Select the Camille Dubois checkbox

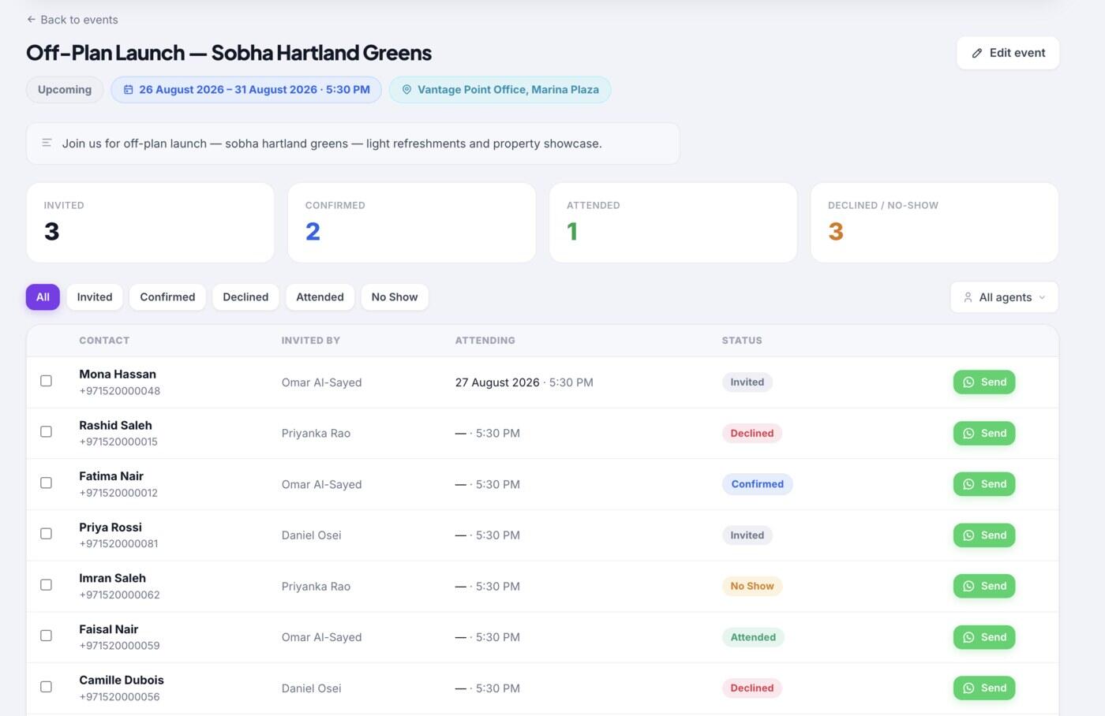tap(46, 687)
